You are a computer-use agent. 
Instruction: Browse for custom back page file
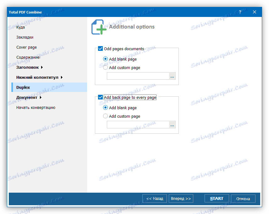pos(172,125)
